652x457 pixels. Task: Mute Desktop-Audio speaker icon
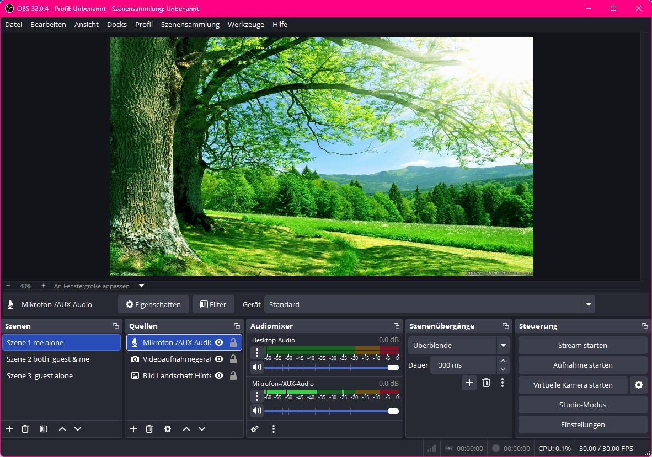pos(257,367)
